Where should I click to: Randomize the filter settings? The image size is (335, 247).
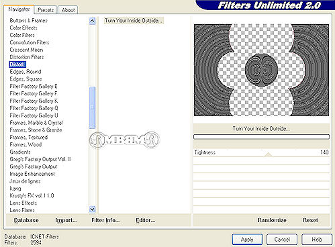pyautogui.click(x=272, y=220)
